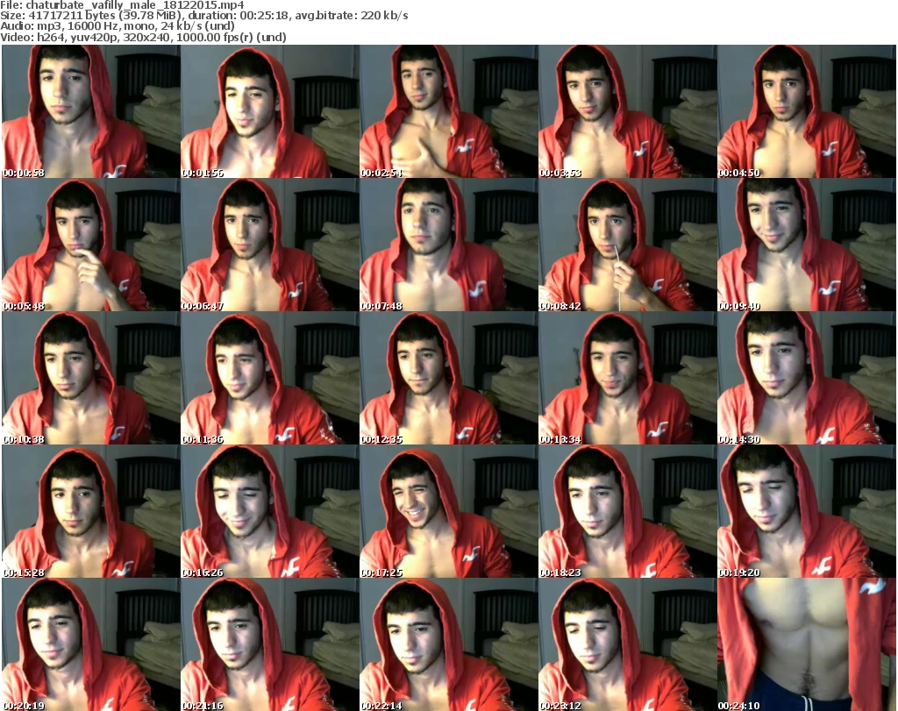Pick the preview frame at 00:11:36
Viewport: 898px width, 711px height.
pos(270,378)
